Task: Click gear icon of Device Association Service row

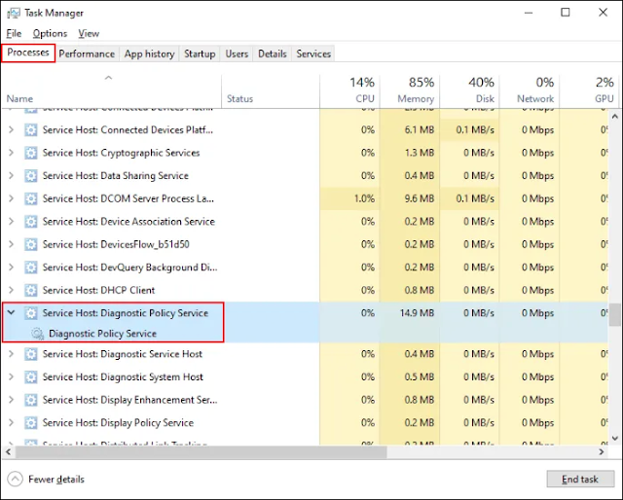Action: [x=31, y=222]
